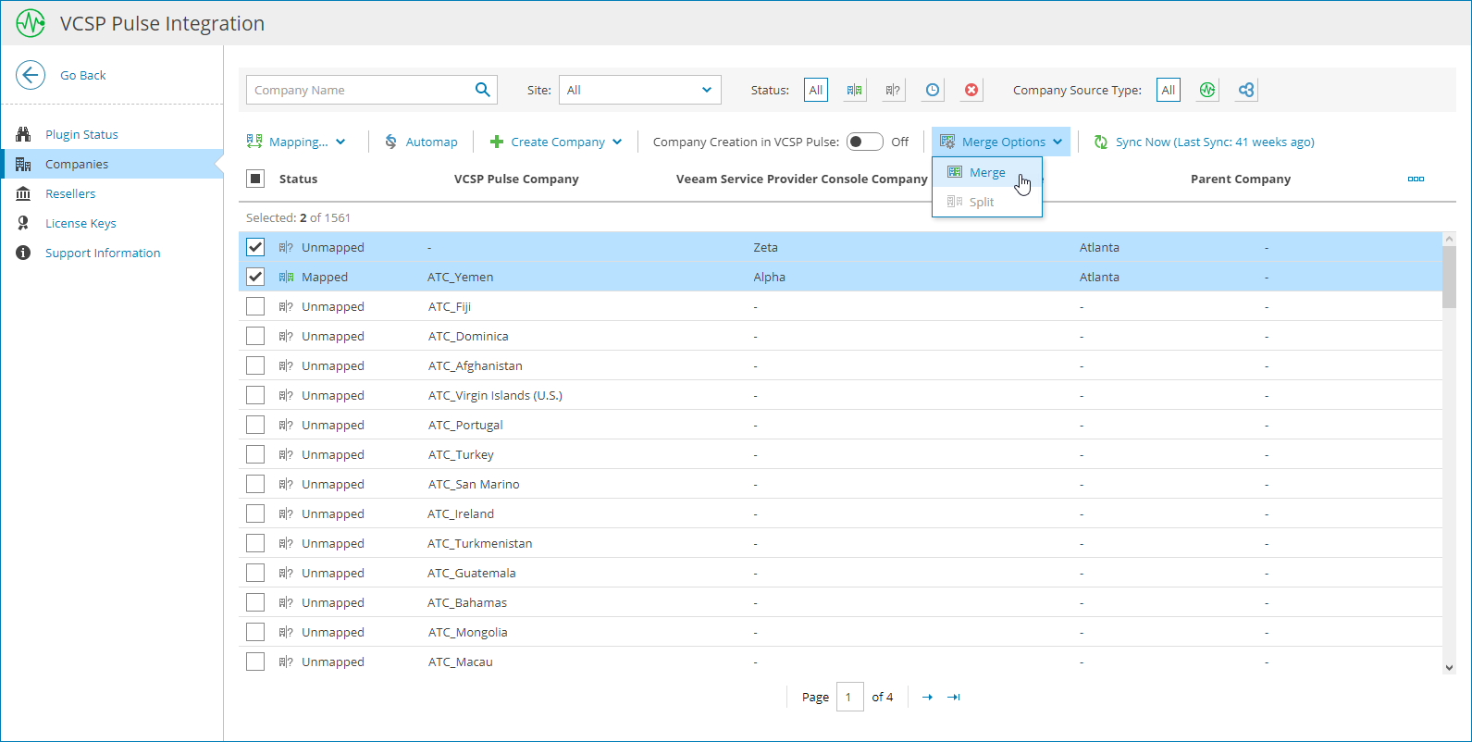Click the ATC_Guatemala cell
The height and width of the screenshot is (742, 1472).
[472, 573]
